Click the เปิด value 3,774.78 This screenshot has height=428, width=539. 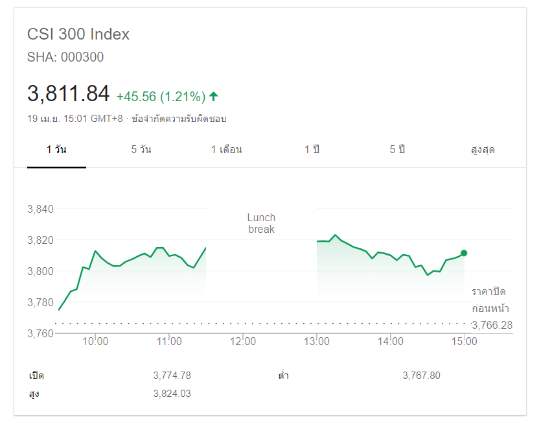pos(172,375)
